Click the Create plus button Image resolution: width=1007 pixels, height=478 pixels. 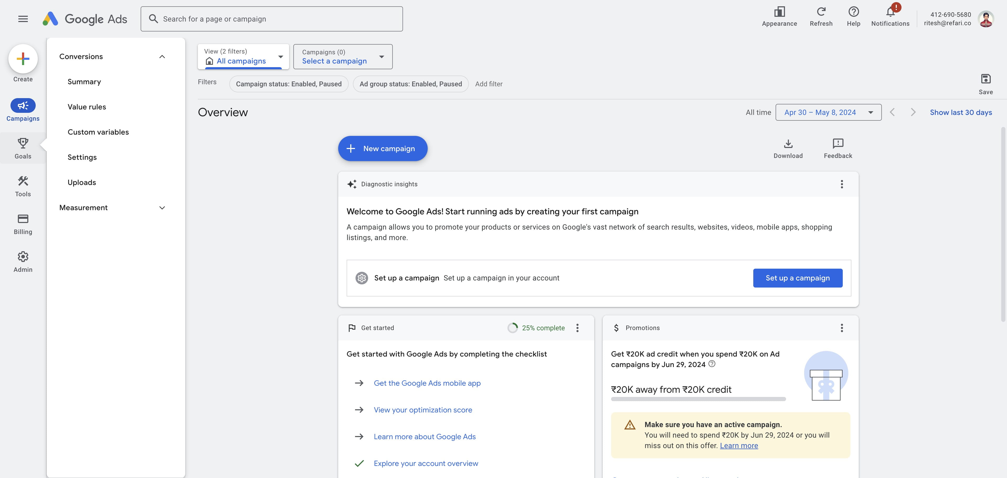23,59
